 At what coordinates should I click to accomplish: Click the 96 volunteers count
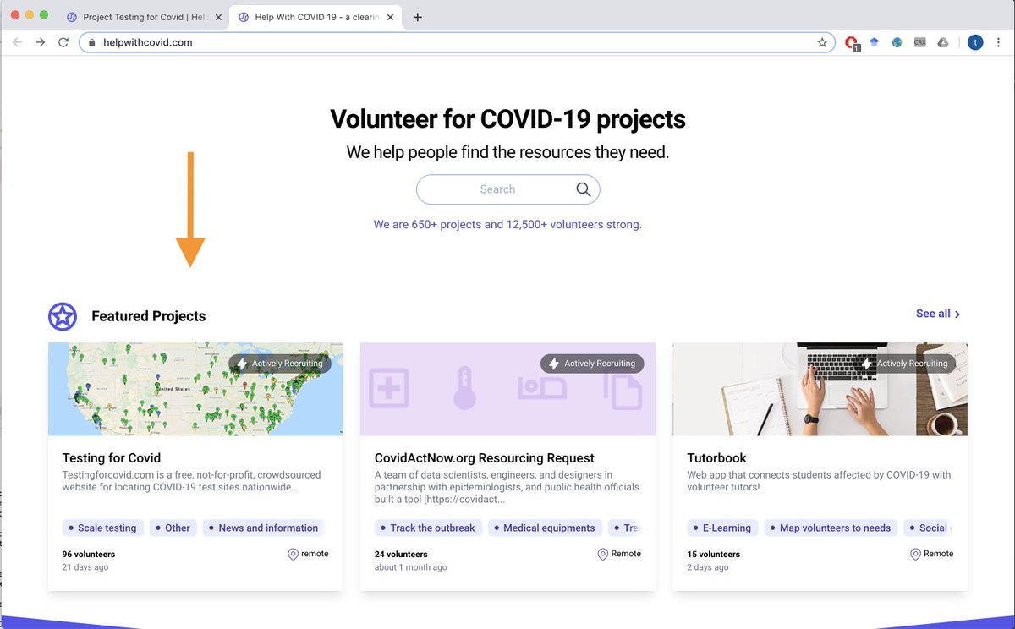pos(89,555)
